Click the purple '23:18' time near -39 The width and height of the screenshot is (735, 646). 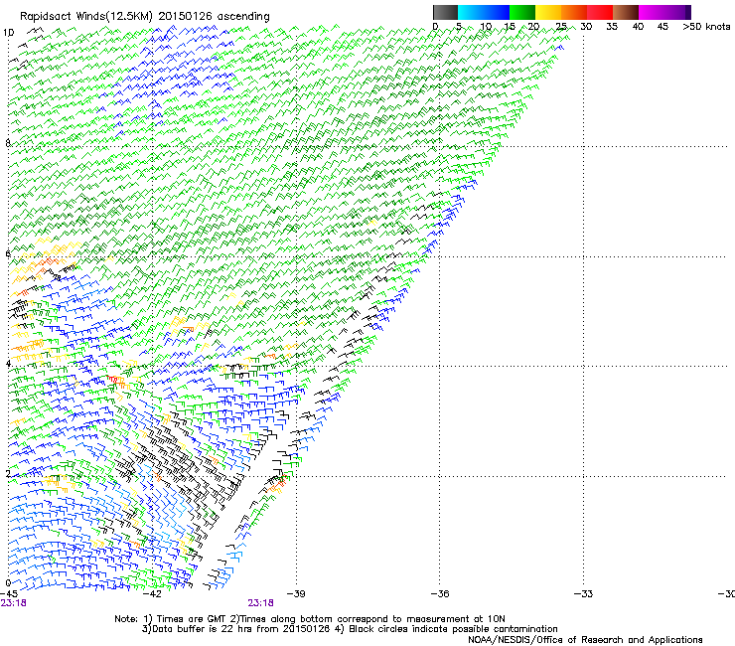tap(260, 603)
